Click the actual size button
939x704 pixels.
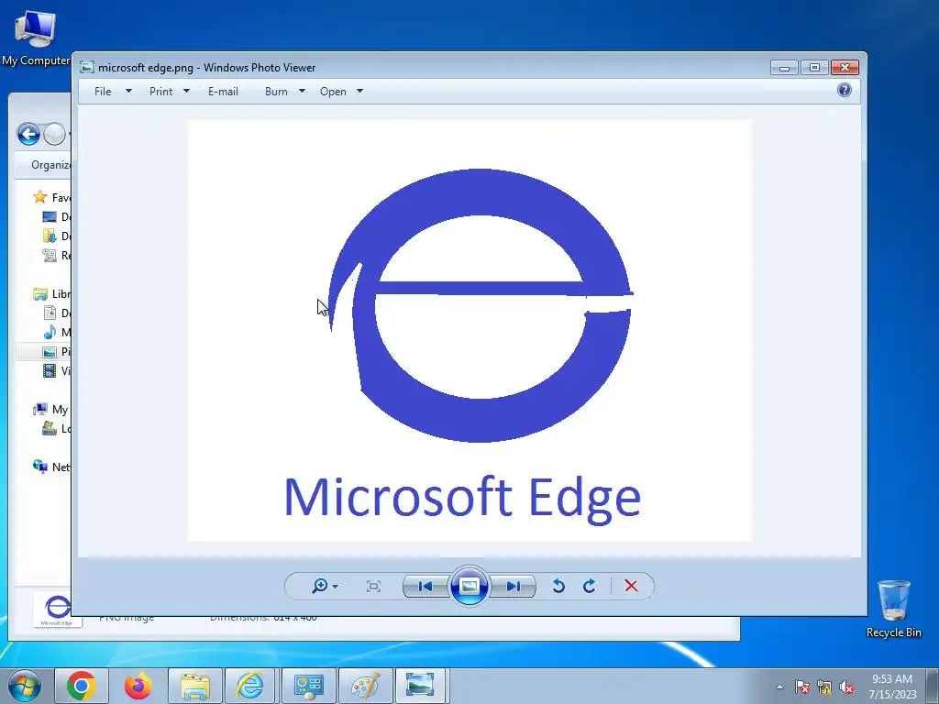[x=373, y=586]
